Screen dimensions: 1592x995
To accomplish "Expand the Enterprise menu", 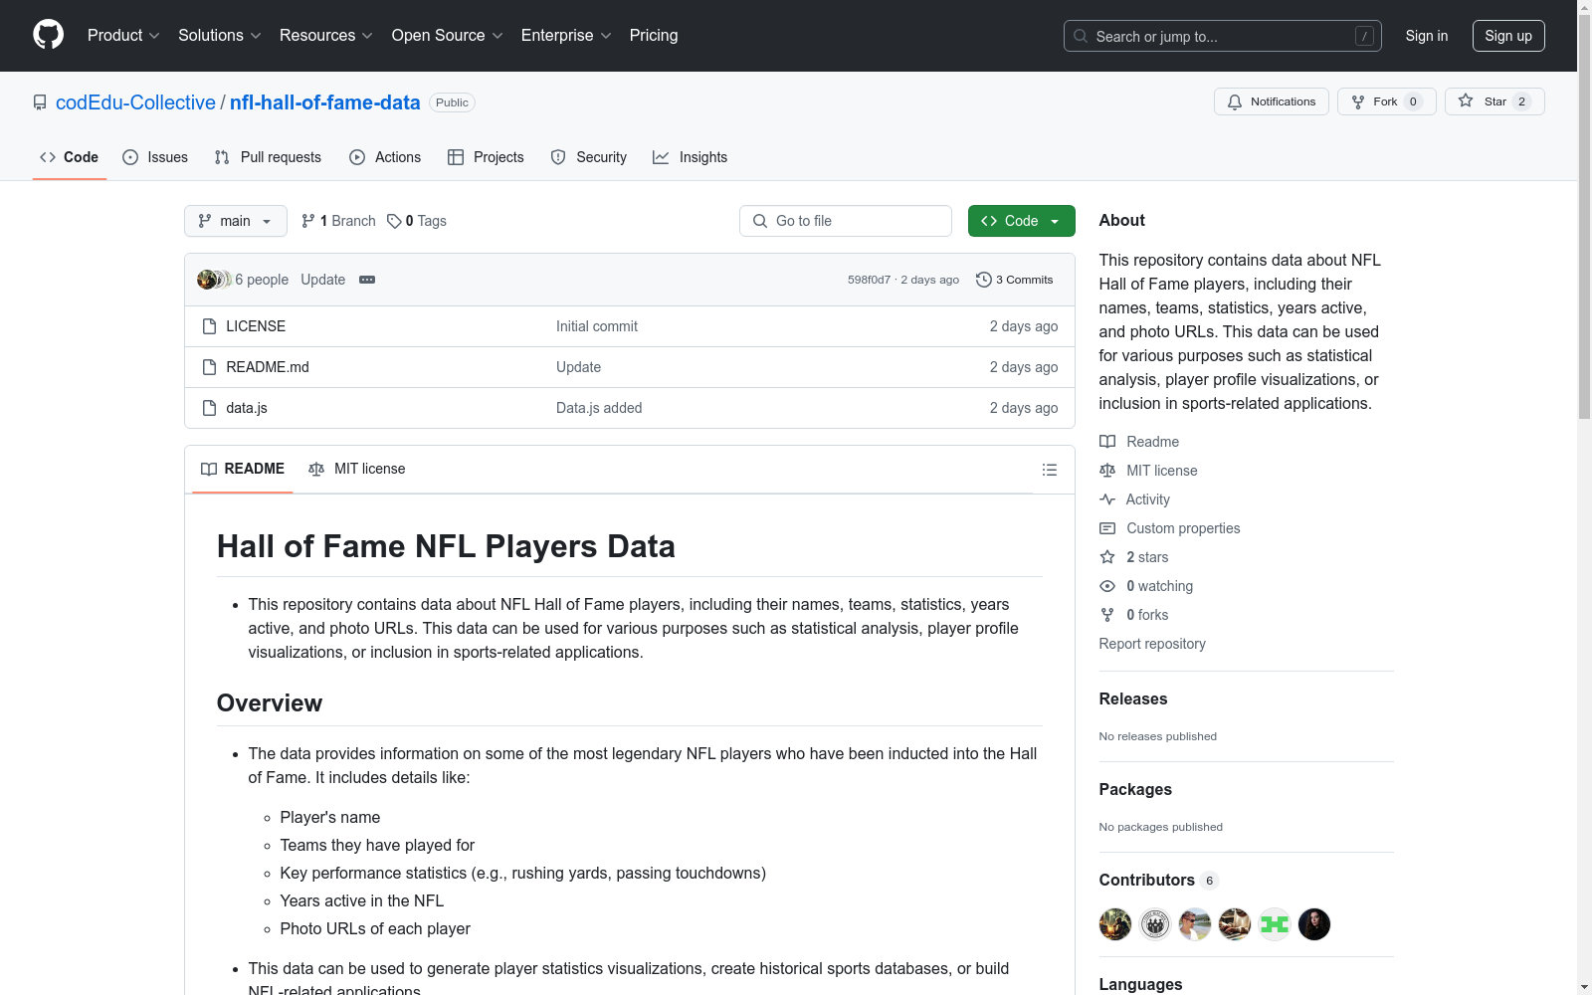I will (x=566, y=36).
